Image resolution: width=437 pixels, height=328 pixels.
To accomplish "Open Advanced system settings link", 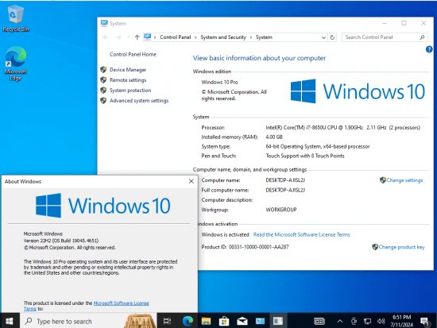I will point(139,101).
